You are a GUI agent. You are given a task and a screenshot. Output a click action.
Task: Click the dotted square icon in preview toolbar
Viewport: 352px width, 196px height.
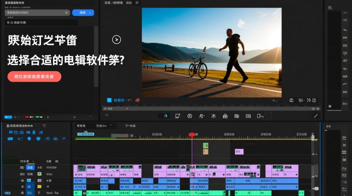(x=269, y=116)
